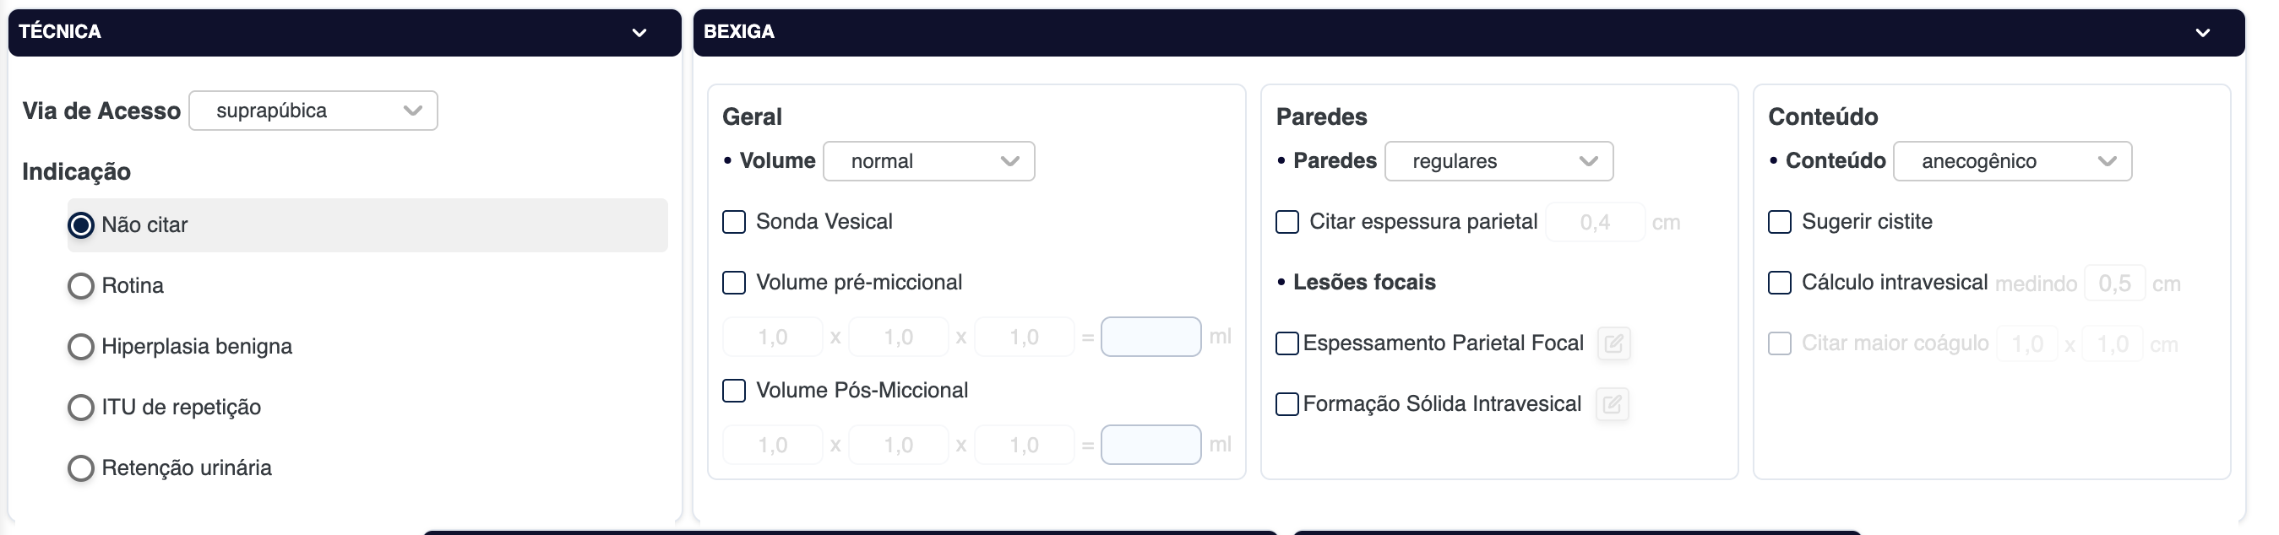This screenshot has width=2279, height=535.
Task: Check the Sugerir cistite box
Action: pos(1779,222)
